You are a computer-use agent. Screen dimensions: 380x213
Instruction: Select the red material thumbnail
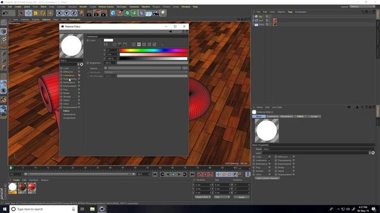click(x=31, y=188)
